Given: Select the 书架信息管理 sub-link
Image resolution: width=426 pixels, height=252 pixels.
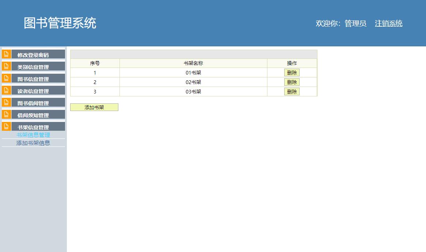Looking at the screenshot, I should coord(33,135).
